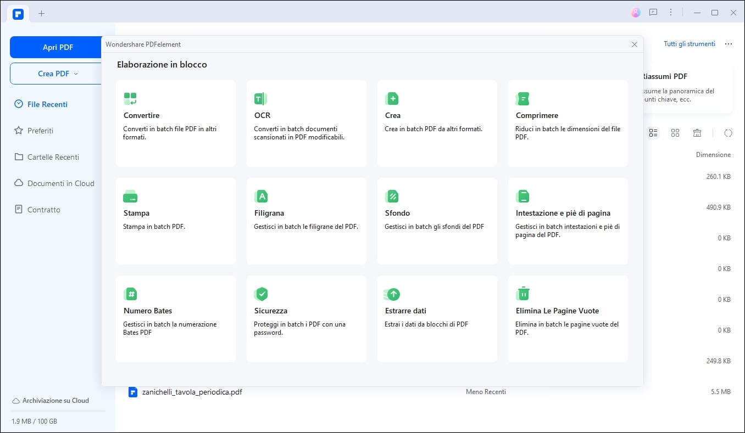Click the Elimina Le Pagine Vuote trash icon
The width and height of the screenshot is (745, 433).
coord(523,294)
